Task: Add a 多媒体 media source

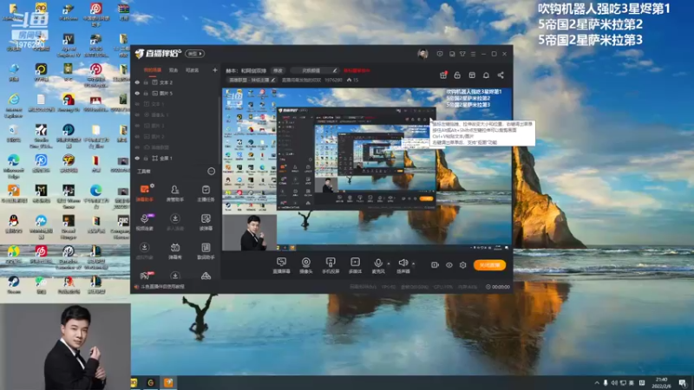Action: 355,265
